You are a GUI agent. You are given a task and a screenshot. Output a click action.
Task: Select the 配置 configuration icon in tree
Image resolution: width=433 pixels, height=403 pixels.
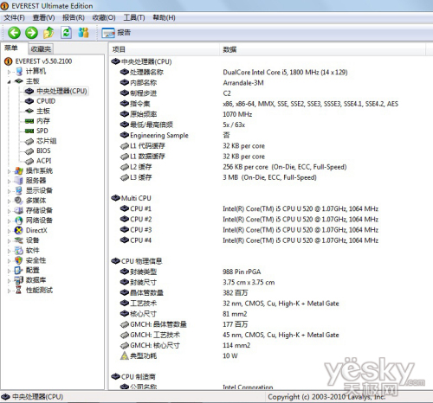point(19,270)
